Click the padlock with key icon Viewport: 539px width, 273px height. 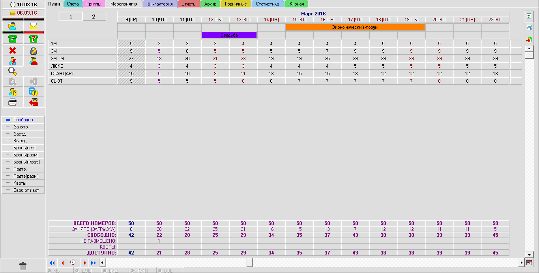point(34,50)
